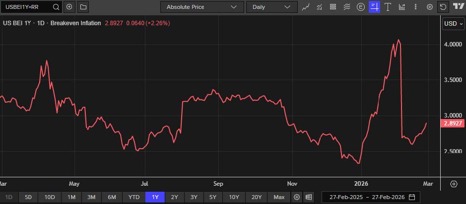The image size is (466, 204).
Task: Select the 6M time range tab
Action: click(112, 197)
